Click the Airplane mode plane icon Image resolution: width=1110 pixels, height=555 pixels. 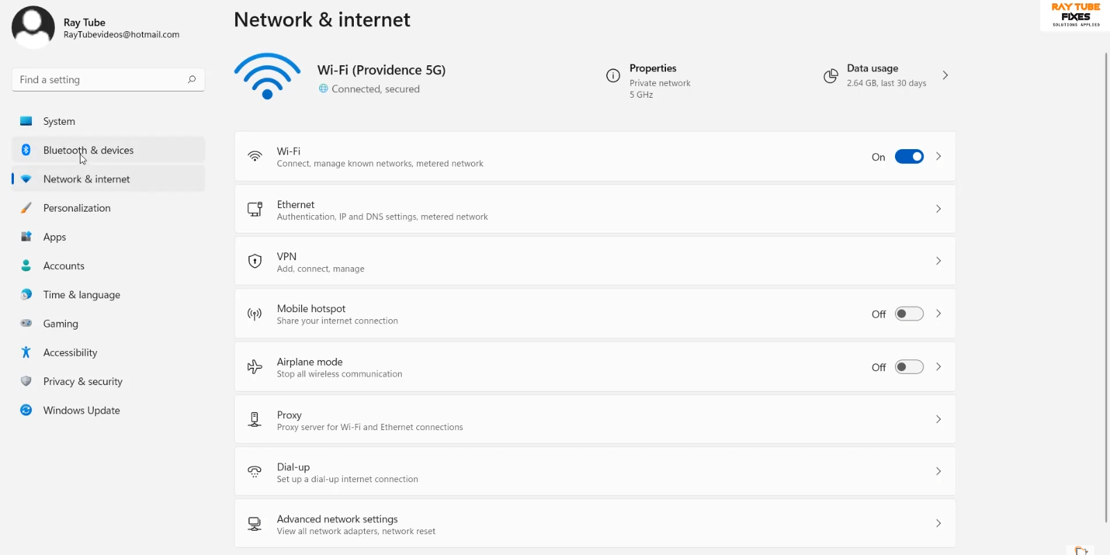[x=255, y=367]
